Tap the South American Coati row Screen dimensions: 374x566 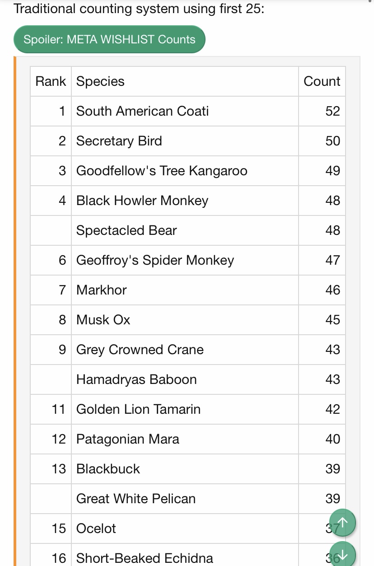tap(188, 111)
